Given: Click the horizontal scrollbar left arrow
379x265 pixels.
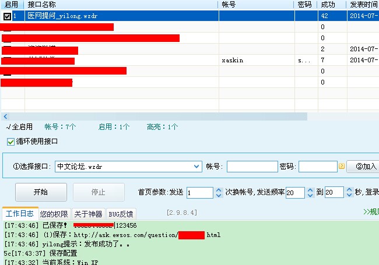Looking at the screenshot, I should point(5,116).
